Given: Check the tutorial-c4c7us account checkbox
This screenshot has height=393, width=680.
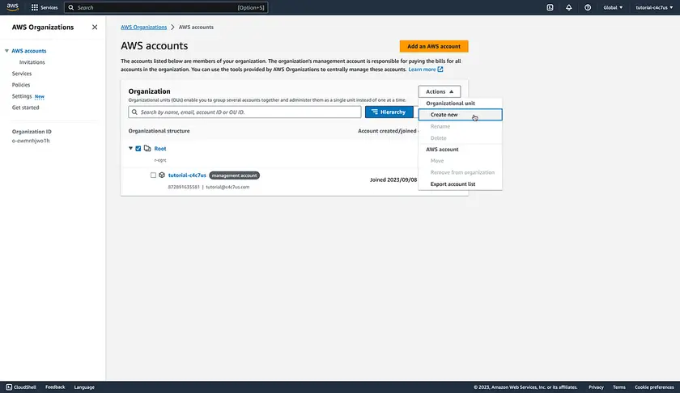Looking at the screenshot, I should click(153, 175).
